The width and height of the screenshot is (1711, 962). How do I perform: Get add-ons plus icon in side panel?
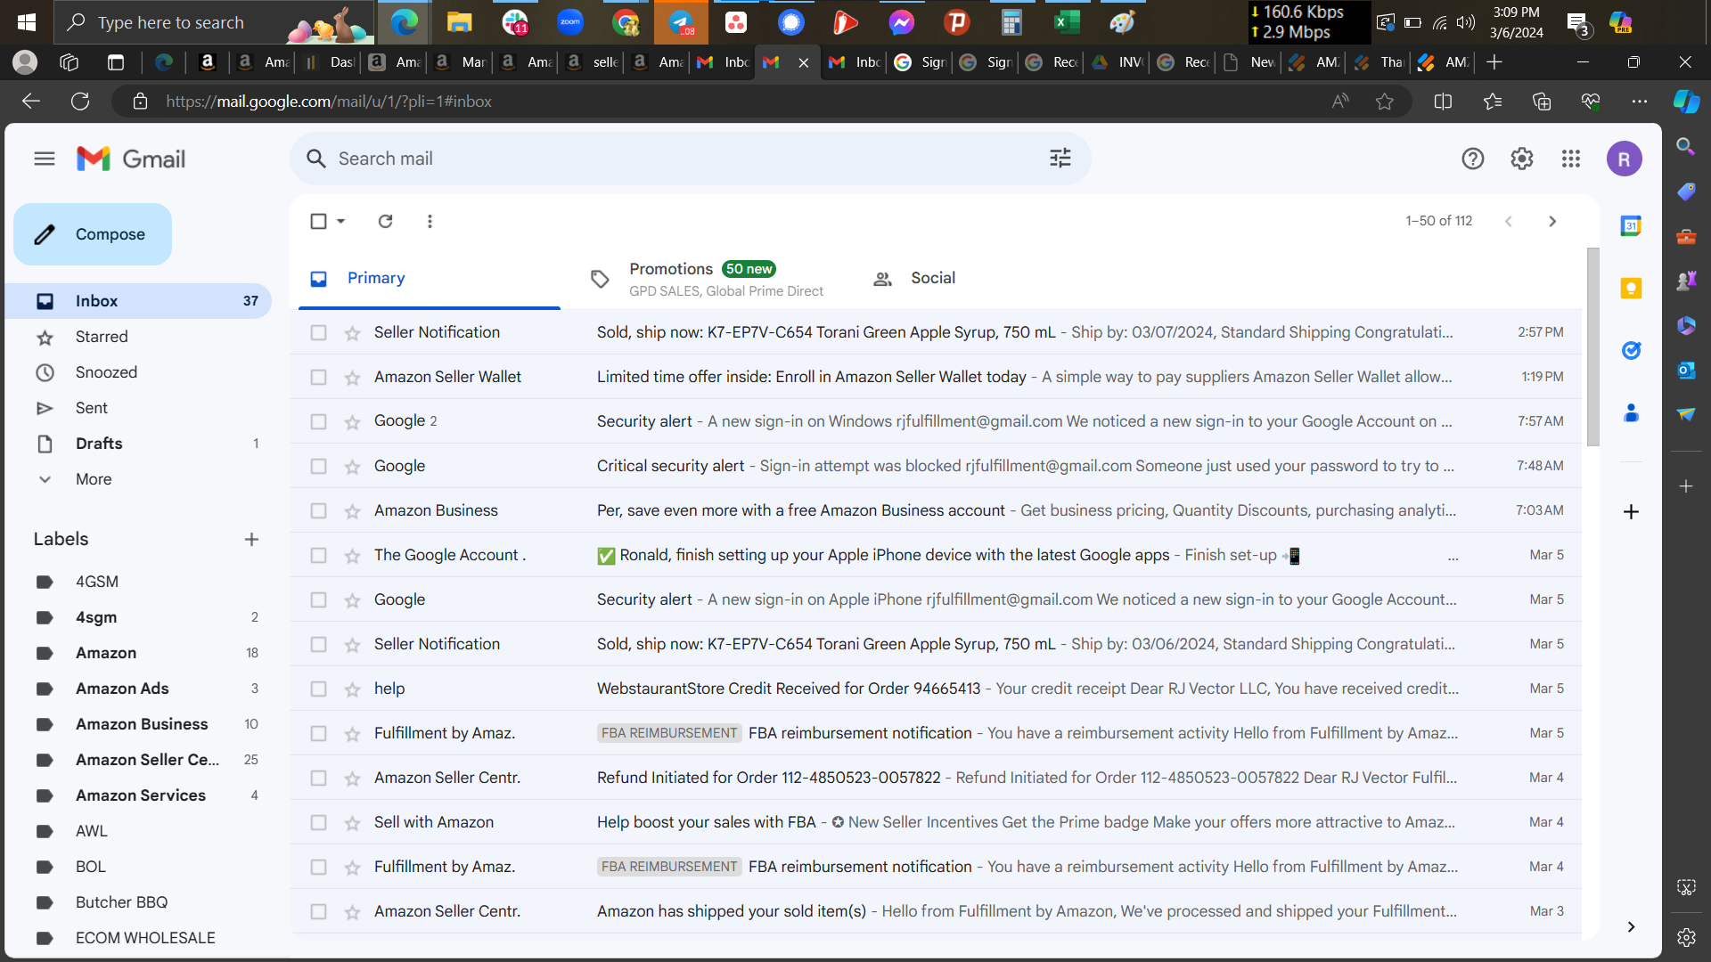[x=1631, y=511]
